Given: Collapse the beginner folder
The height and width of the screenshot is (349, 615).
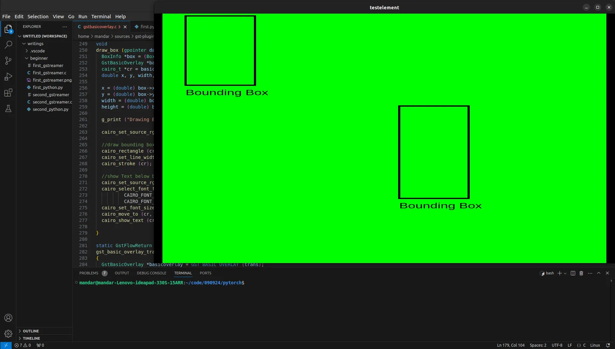Looking at the screenshot, I should (27, 58).
